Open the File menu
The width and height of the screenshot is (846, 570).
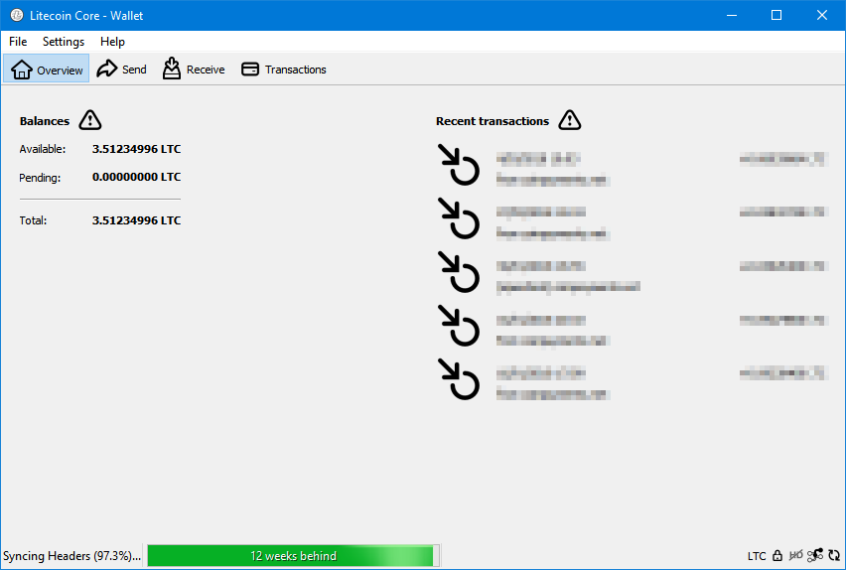tap(18, 42)
